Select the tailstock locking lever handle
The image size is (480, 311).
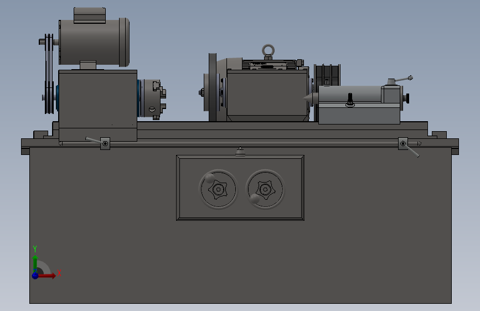coord(404,79)
